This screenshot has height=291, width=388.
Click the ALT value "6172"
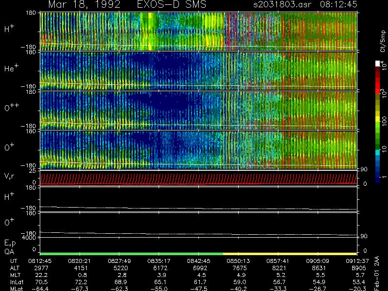(160, 268)
